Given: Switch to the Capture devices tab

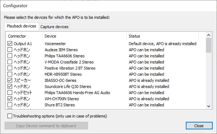Looking at the screenshot, I should 54,27.
